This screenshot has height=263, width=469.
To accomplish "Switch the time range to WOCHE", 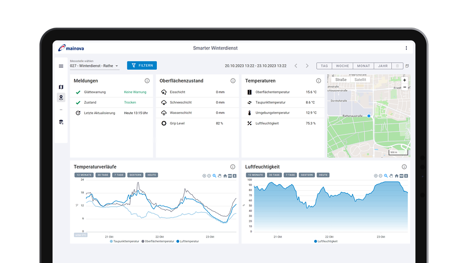I will pos(342,66).
